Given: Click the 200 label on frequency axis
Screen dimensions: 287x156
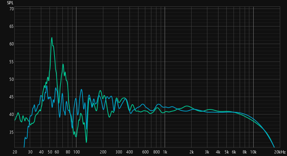Looking at the screenshot, I should 103,152.
